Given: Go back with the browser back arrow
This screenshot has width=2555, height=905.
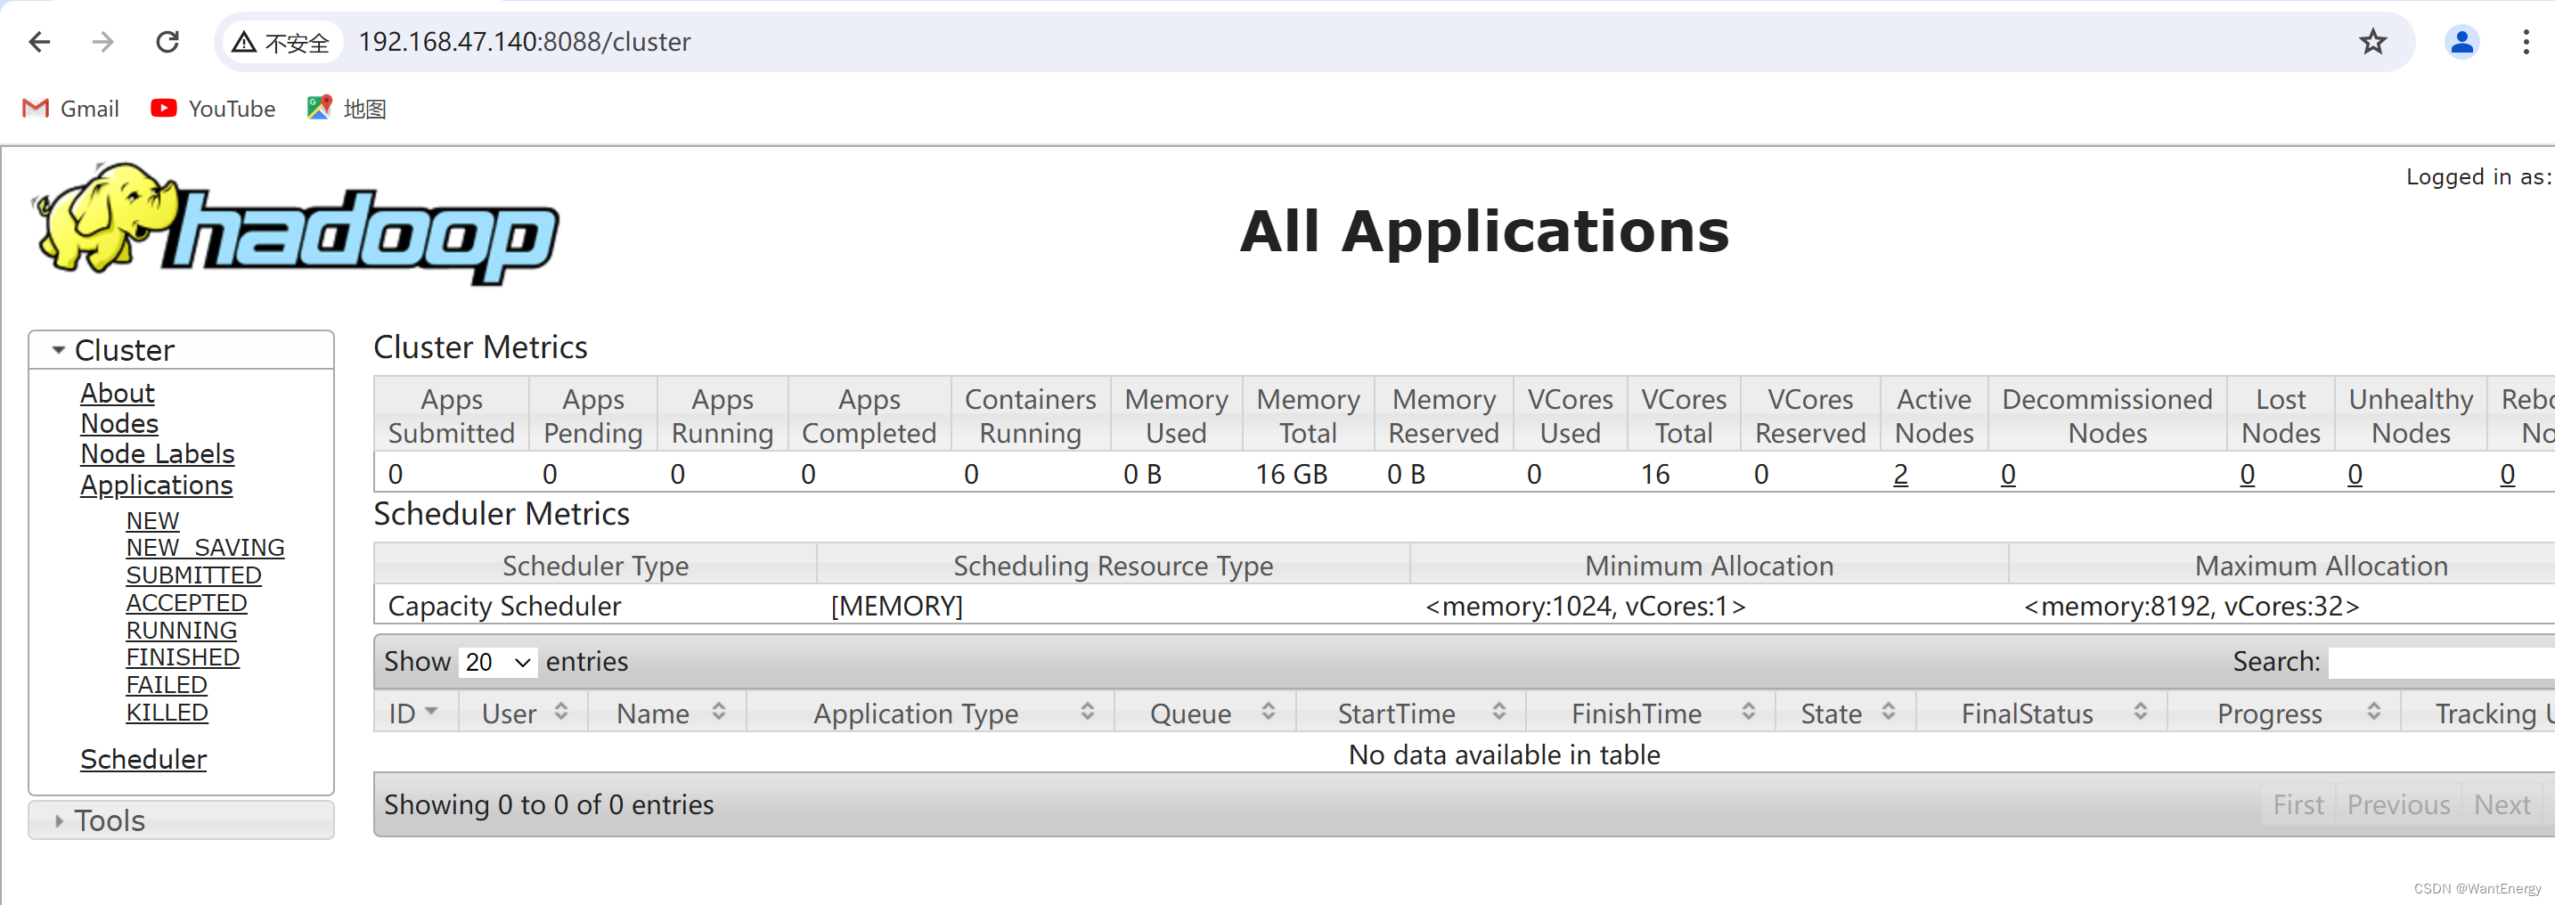Looking at the screenshot, I should 40,42.
